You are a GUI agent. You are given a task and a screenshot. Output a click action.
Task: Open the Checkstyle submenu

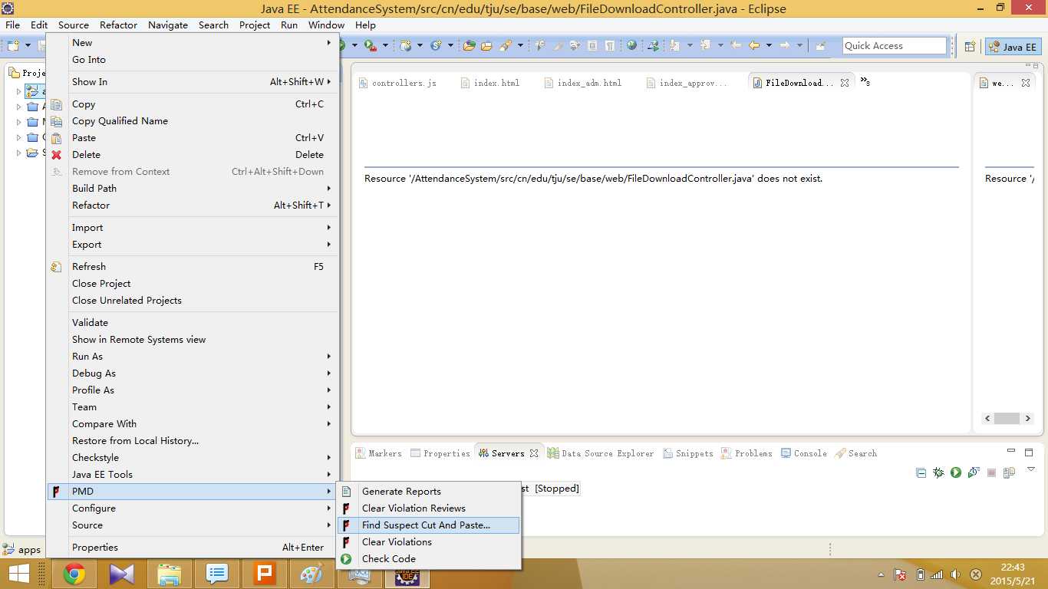point(192,458)
